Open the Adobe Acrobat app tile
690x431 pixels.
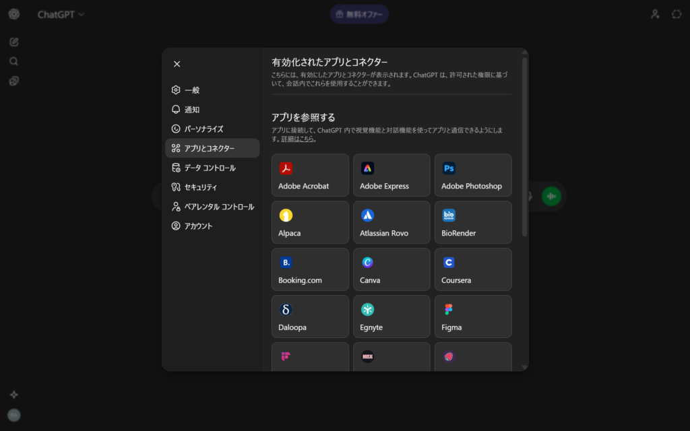click(x=310, y=175)
